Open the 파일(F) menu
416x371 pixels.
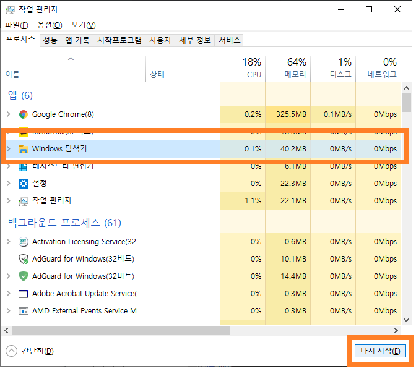pos(17,25)
